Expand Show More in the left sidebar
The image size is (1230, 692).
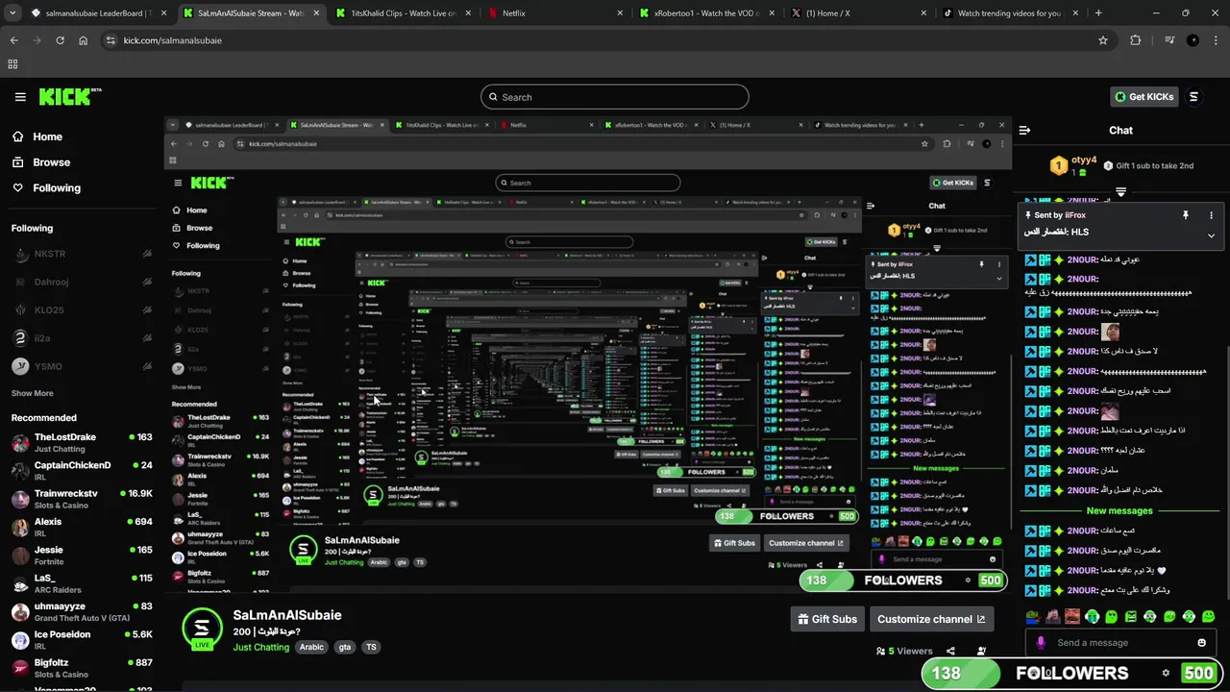33,393
